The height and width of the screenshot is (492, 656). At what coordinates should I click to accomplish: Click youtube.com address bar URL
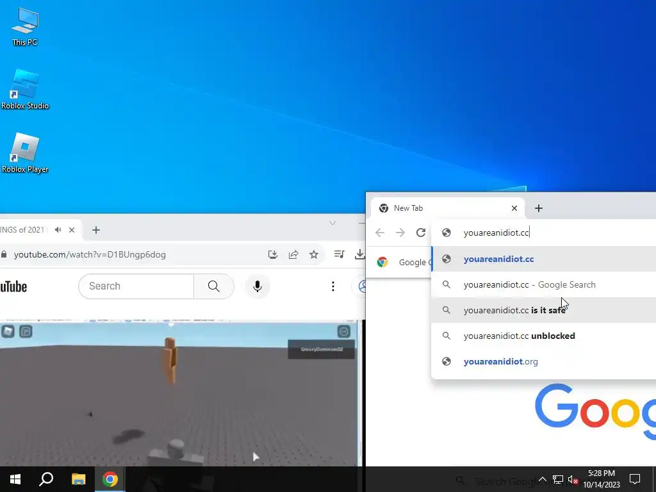pyautogui.click(x=90, y=254)
